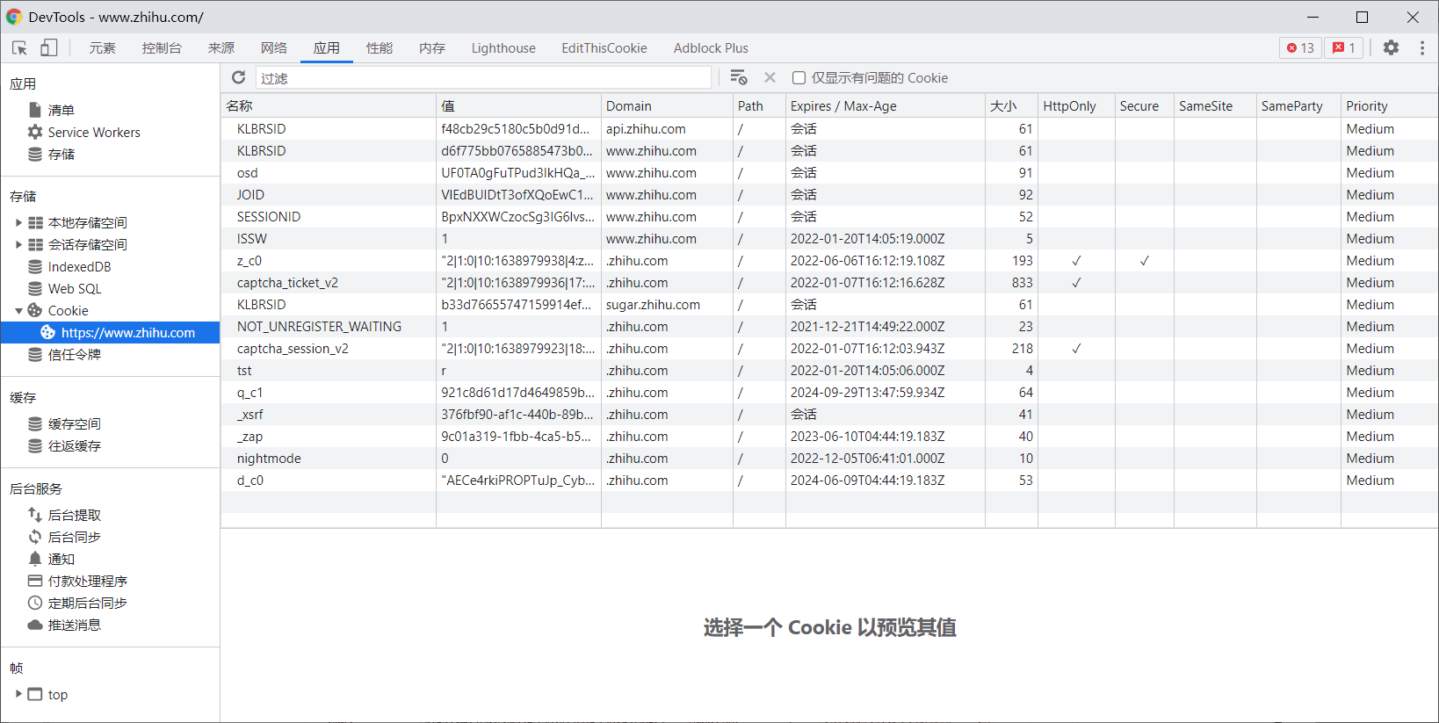Switch to the 元素 tab
This screenshot has width=1439, height=723.
tap(102, 48)
